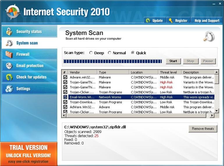The width and height of the screenshot is (224, 166).
Task: Click the threat list scroll up arrow
Action: pyautogui.click(x=217, y=72)
